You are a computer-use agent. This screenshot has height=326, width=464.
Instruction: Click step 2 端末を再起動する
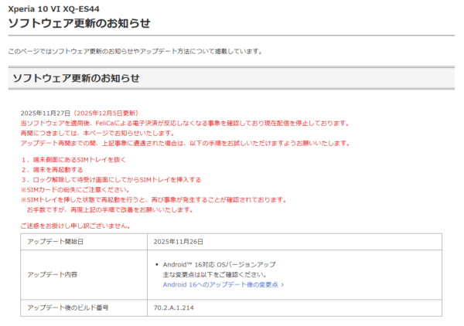point(52,170)
